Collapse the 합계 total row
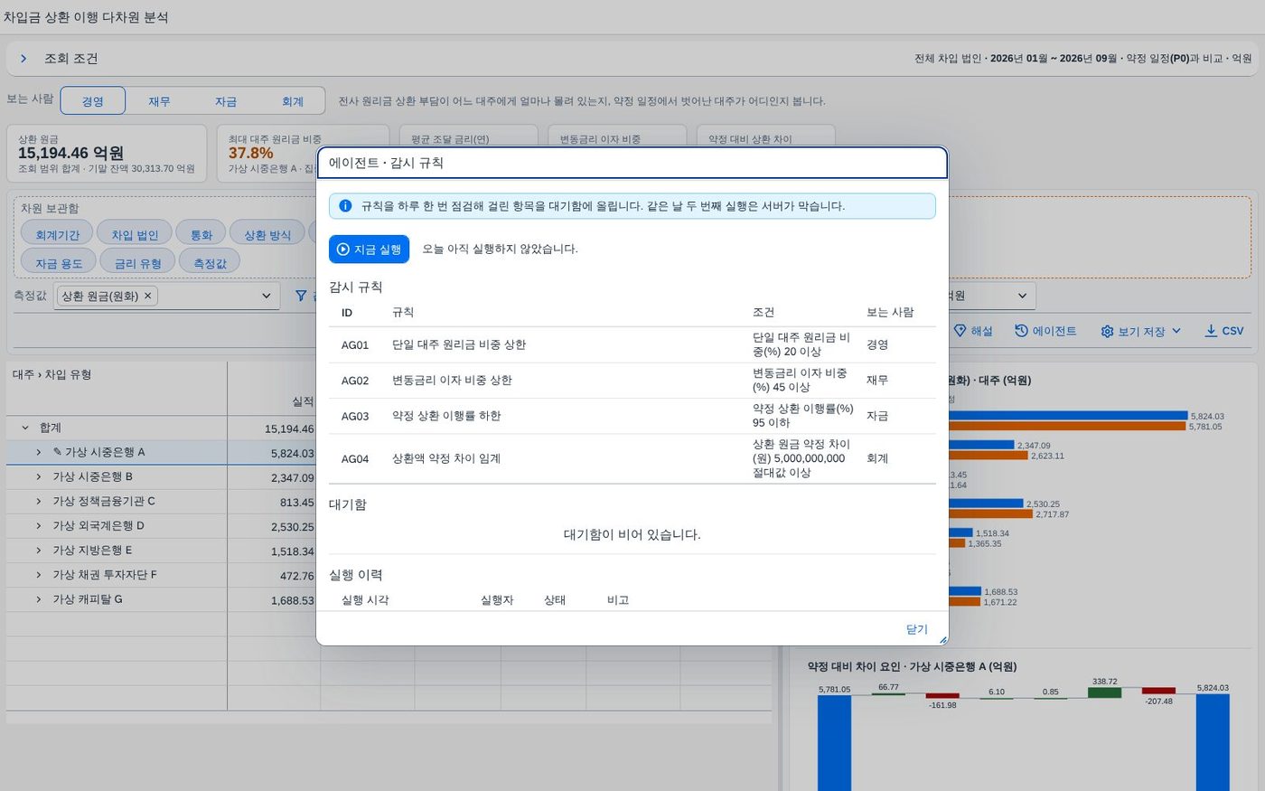This screenshot has width=1265, height=791. tap(25, 428)
